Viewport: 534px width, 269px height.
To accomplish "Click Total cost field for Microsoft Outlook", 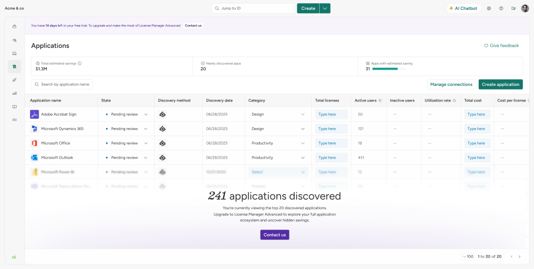I will pyautogui.click(x=477, y=158).
